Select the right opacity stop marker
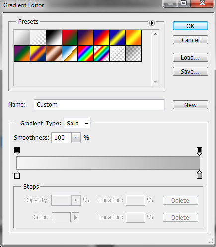Image resolution: width=216 pixels, height=247 pixels. click(x=199, y=151)
